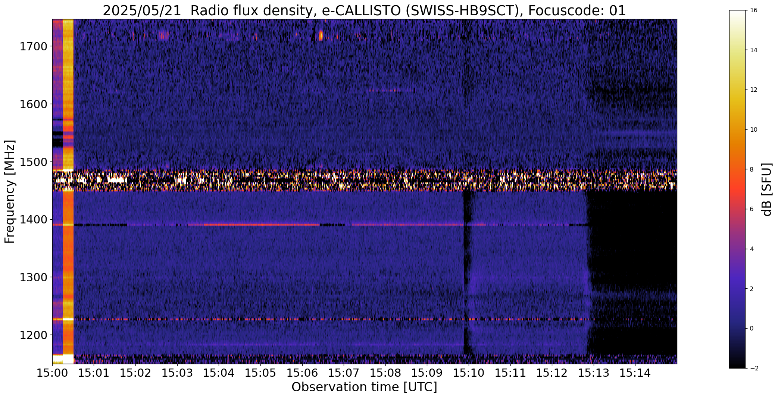Click the colorbar value 6

coord(752,209)
